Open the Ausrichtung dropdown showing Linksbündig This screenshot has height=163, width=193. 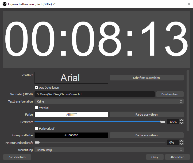pos(109,150)
